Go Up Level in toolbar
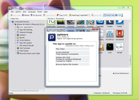Image resolution: width=139 pixels, height=100 pixels. [x=36, y=15]
